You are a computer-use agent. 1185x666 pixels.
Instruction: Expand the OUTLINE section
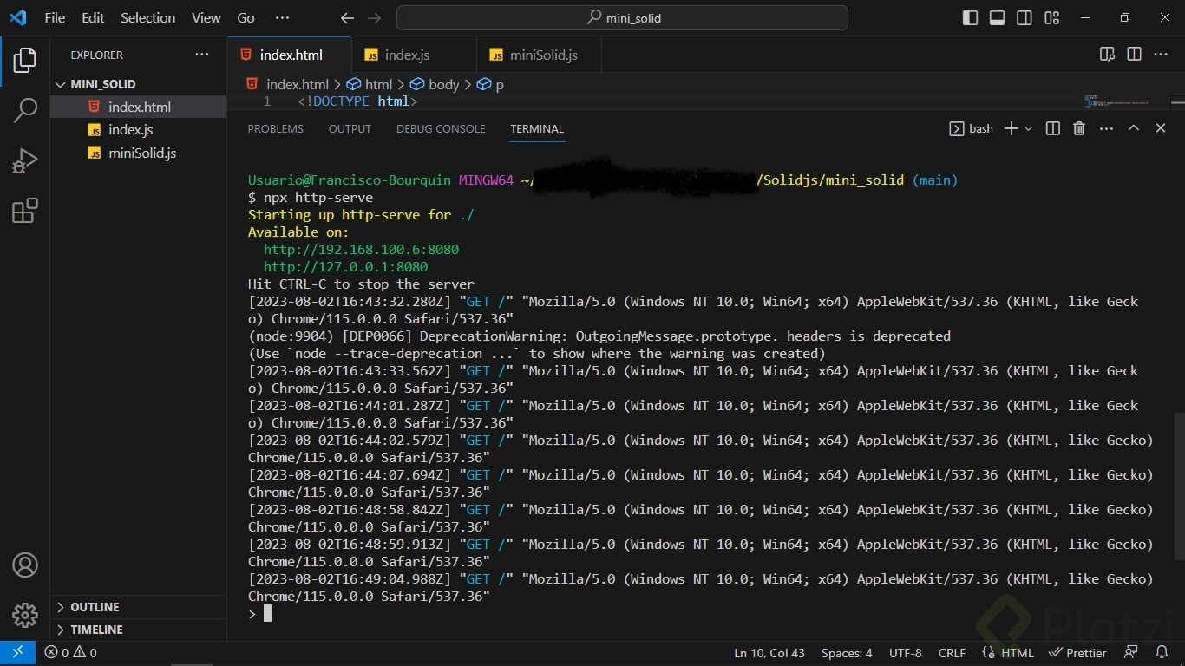(95, 607)
